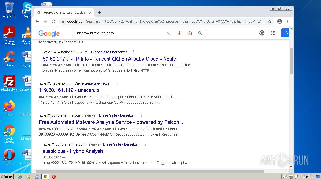This screenshot has height=180, width=321.
Task: Open Free Automated Malware Analysis Service result
Action: (112, 122)
